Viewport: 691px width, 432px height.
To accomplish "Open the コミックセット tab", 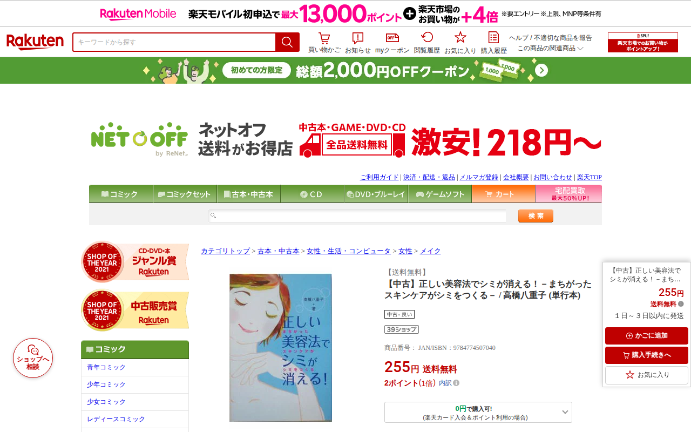I will (185, 194).
